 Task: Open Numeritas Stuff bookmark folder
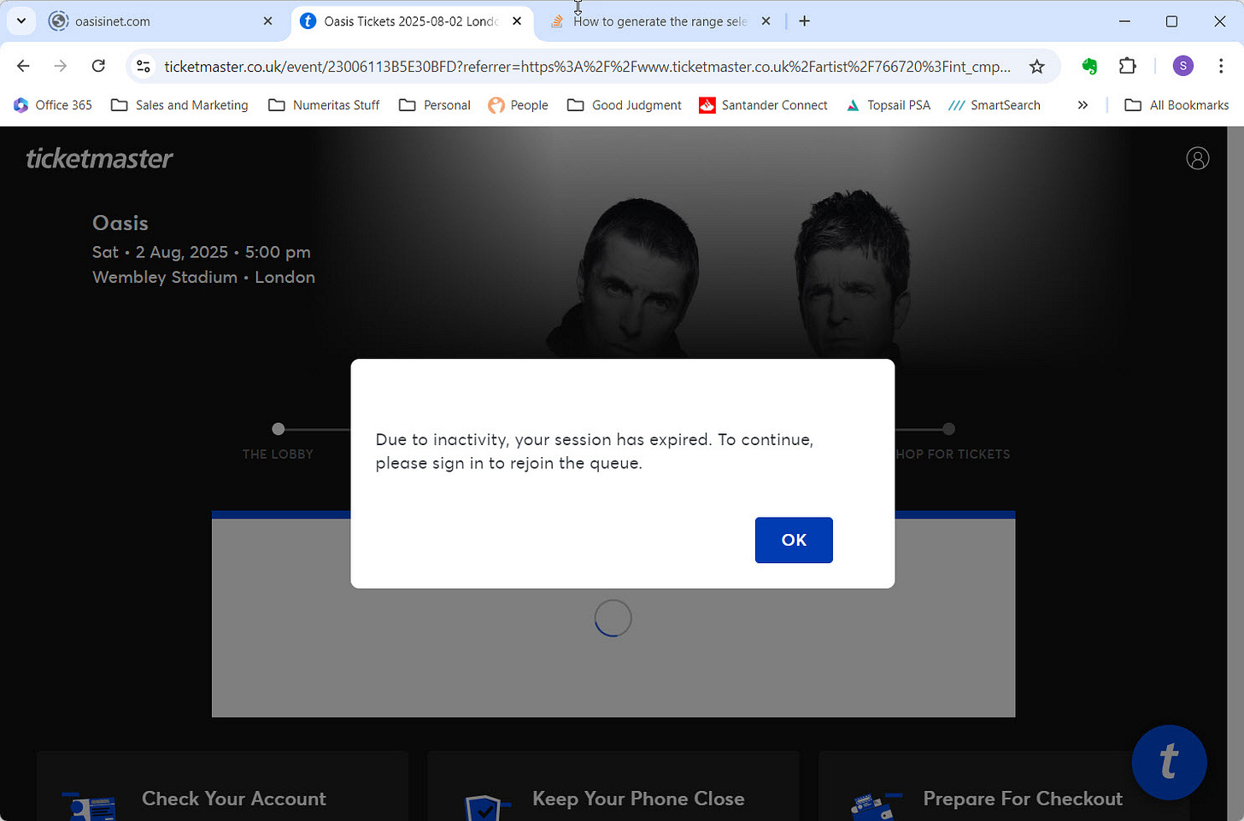(x=324, y=105)
